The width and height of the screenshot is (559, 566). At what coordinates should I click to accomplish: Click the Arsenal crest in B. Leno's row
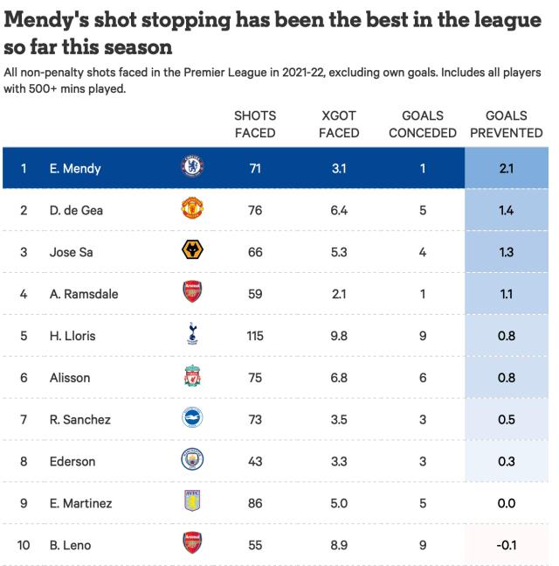pyautogui.click(x=190, y=545)
